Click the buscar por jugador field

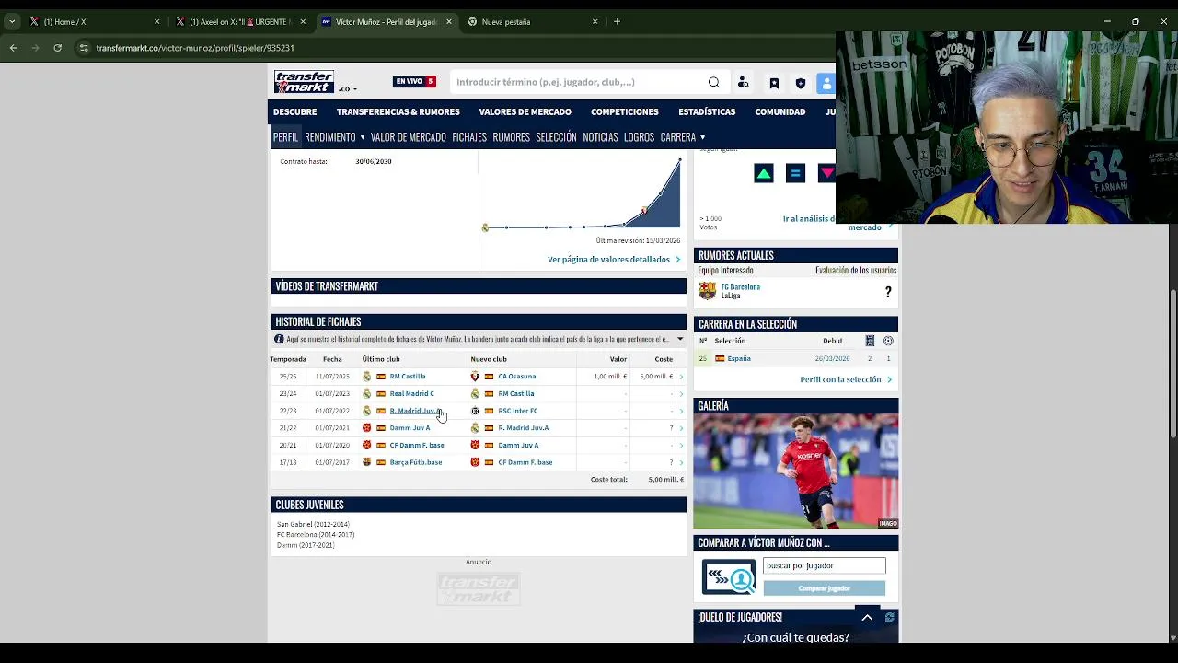pos(824,565)
